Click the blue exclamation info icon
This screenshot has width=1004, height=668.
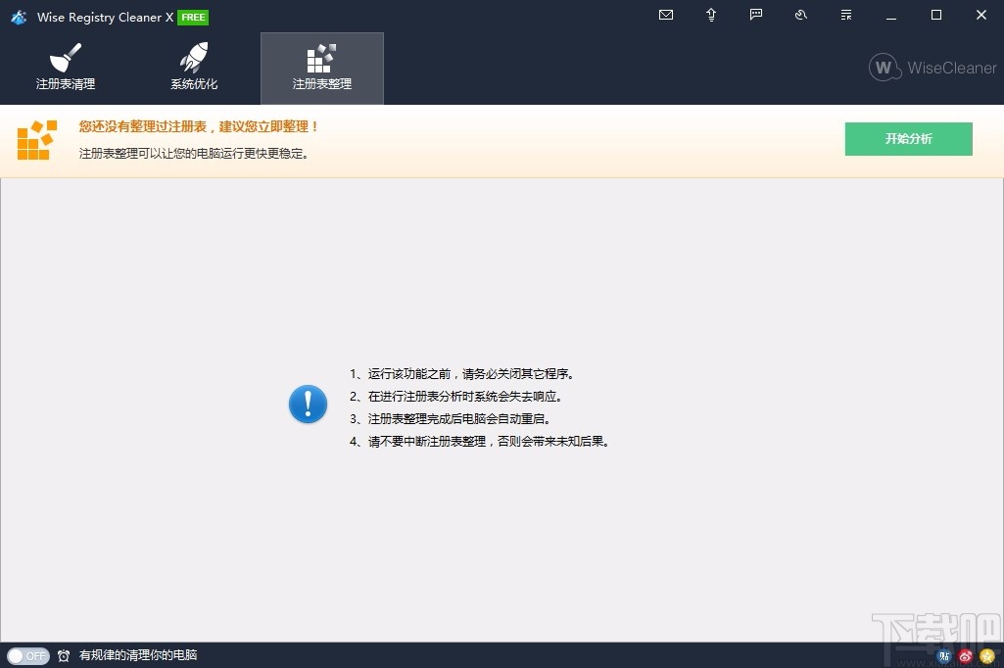(308, 404)
